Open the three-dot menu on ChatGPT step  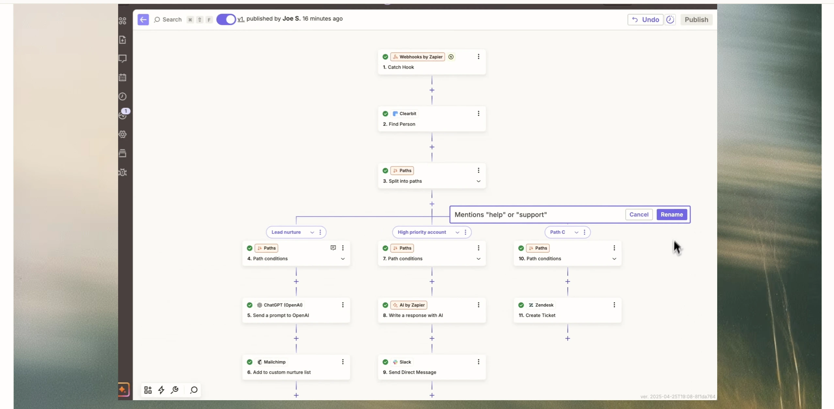tap(343, 305)
